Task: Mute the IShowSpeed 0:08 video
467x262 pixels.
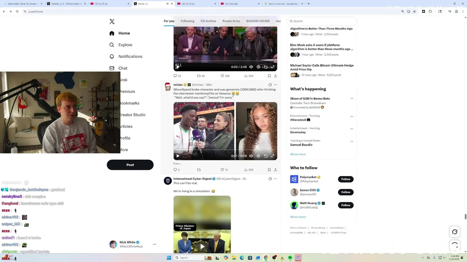Action: 251,156
